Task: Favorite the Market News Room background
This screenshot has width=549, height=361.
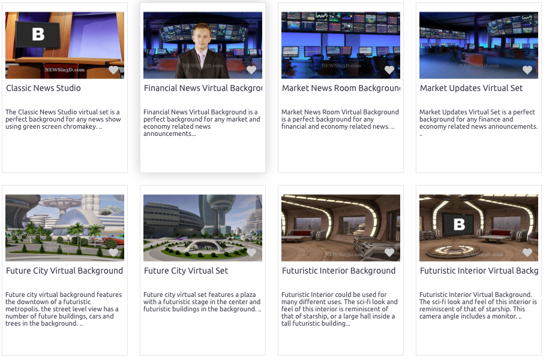Action: point(389,70)
